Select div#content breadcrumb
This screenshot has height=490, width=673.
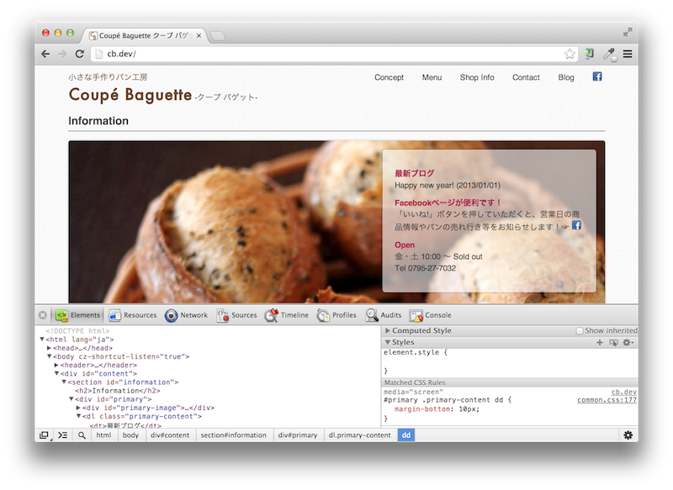click(x=170, y=435)
